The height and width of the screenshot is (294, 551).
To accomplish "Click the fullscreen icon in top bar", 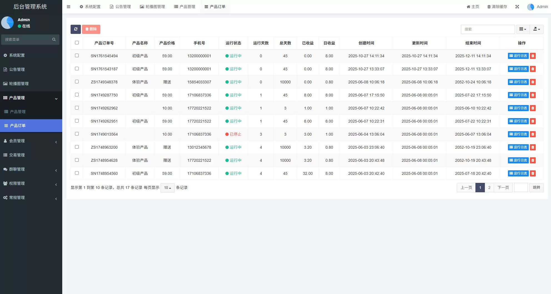I will click(x=517, y=6).
